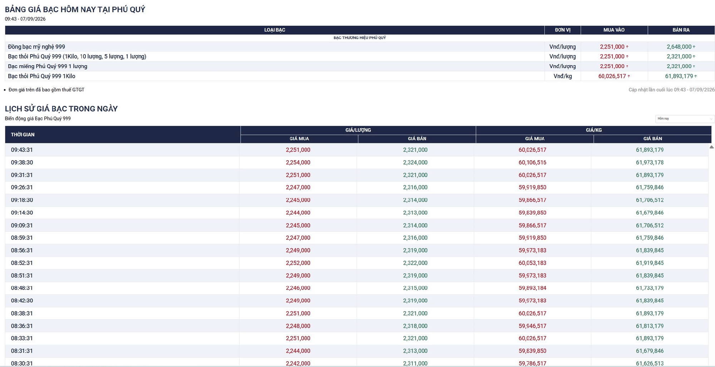Click the 2,248,000 buy price at 08:36:31
Image resolution: width=715 pixels, height=367 pixels.
click(298, 326)
